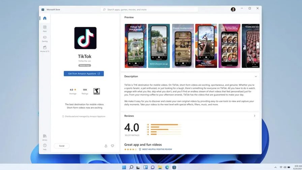This screenshot has height=170, width=302.
Task: Add TikTok to wishlist with heart icon
Action: click(x=113, y=146)
